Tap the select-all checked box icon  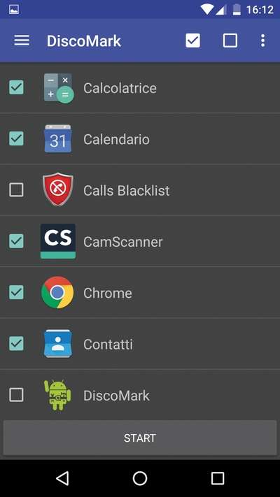point(192,41)
